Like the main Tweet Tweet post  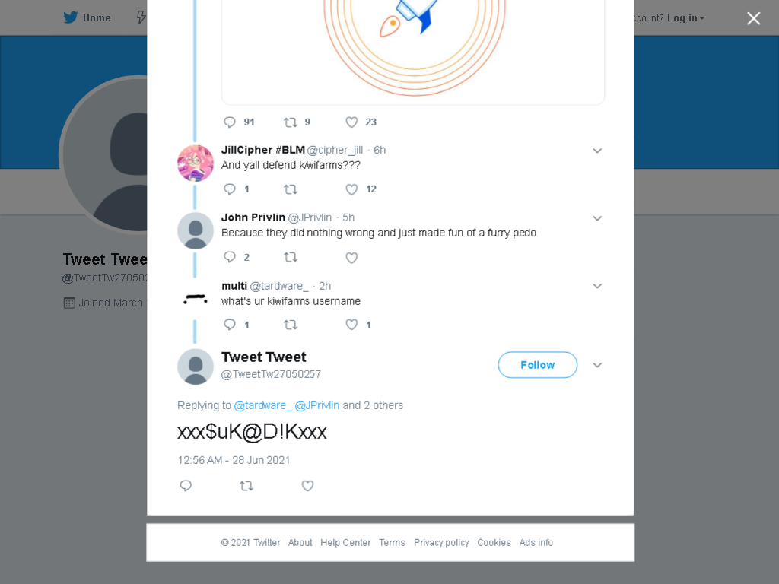pyautogui.click(x=307, y=486)
